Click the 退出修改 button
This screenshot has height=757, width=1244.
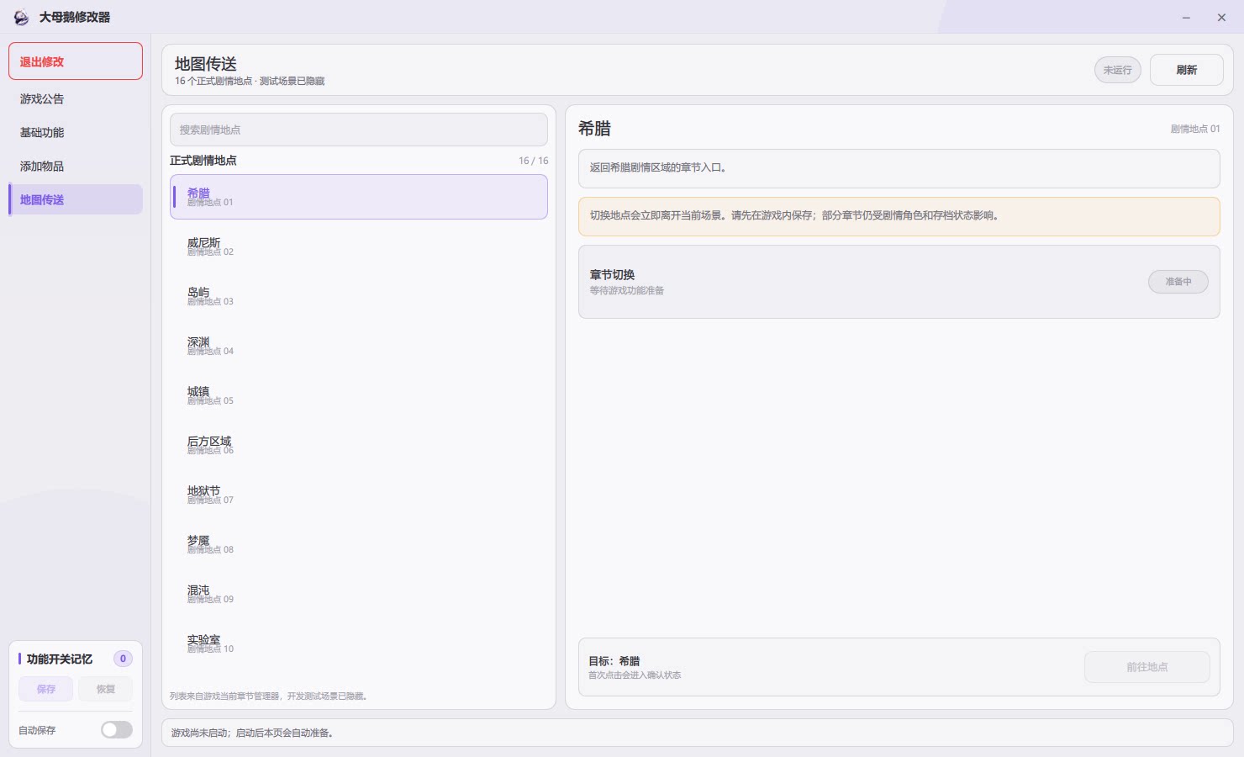tap(76, 61)
